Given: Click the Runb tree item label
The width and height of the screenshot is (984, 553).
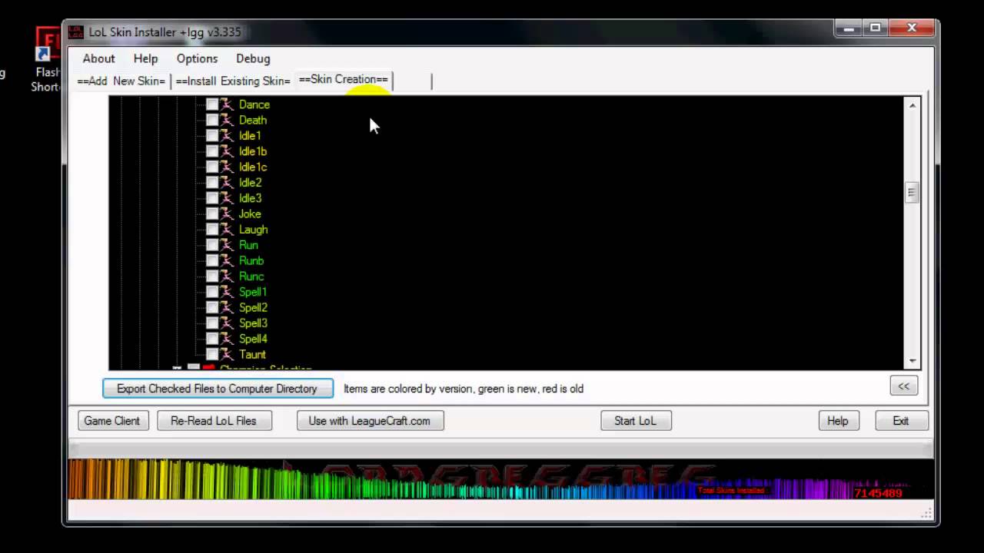Looking at the screenshot, I should 251,260.
